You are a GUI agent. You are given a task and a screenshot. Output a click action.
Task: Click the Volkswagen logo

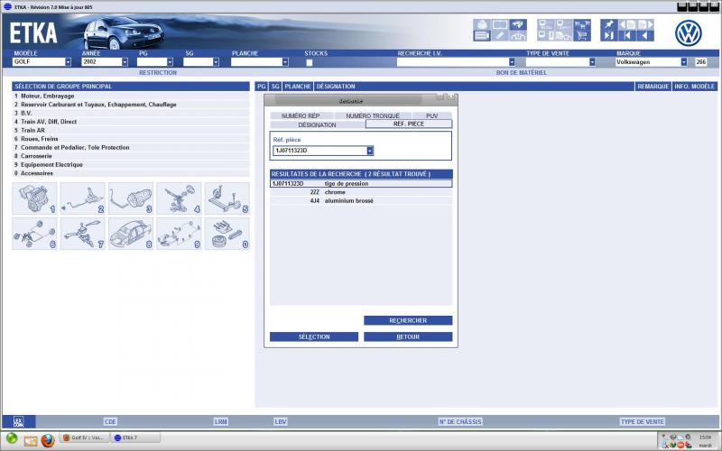point(689,33)
